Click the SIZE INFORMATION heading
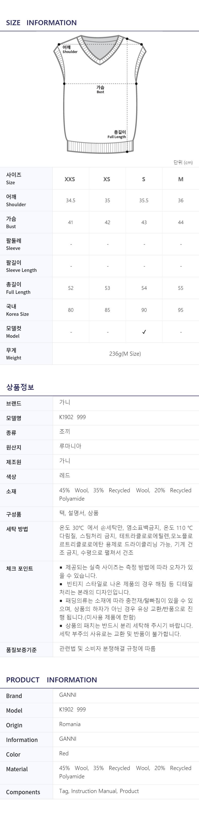Image resolution: width=199 pixels, height=816 pixels. pyautogui.click(x=41, y=23)
